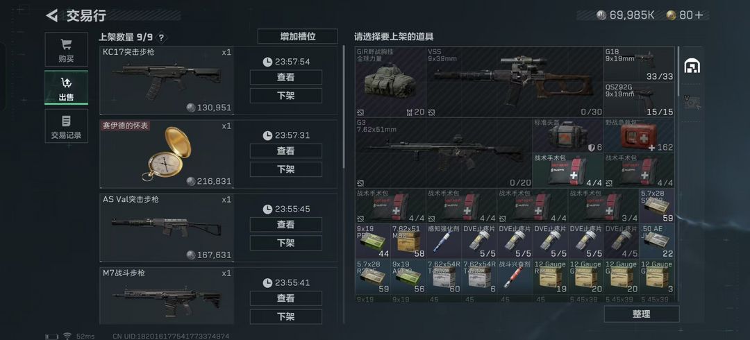
Task: Pick the GIR野战胸挂 chest rig item
Action: point(391,82)
